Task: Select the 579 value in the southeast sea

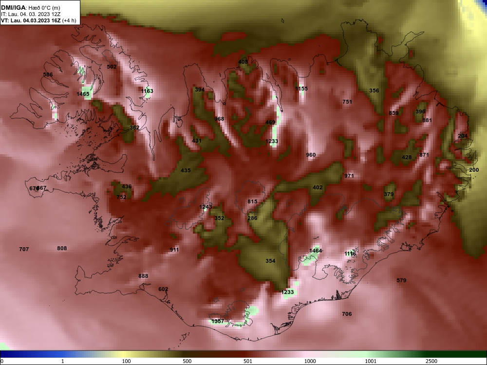Action: pos(402,281)
